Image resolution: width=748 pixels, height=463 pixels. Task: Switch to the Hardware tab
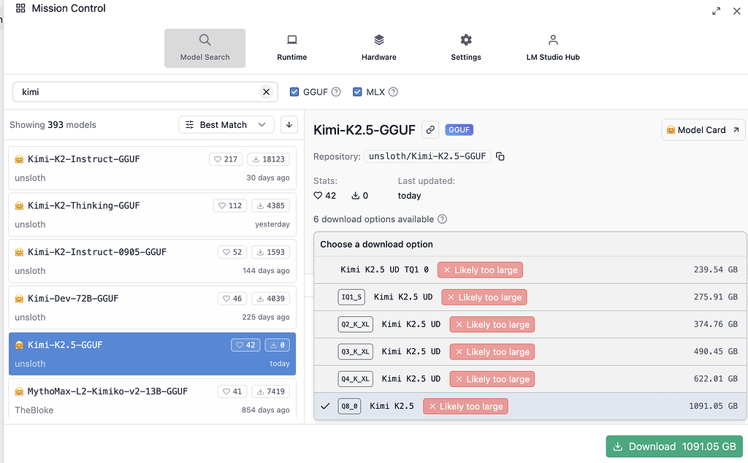click(379, 48)
